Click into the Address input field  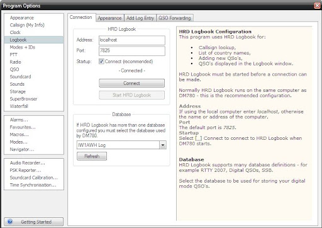132,40
